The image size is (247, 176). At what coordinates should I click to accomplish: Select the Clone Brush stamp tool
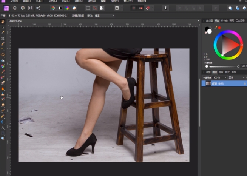pos(3,94)
